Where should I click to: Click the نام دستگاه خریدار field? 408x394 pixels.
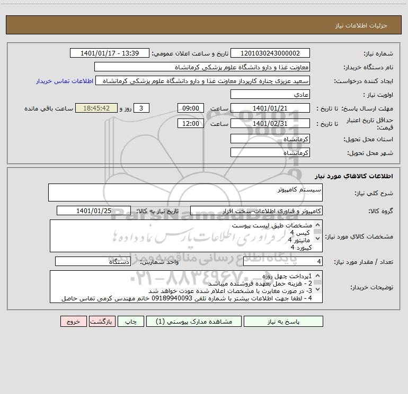click(x=202, y=67)
